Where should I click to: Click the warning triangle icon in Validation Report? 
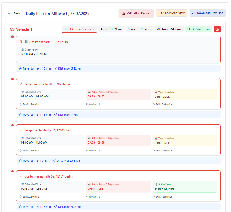pyautogui.click(x=124, y=13)
